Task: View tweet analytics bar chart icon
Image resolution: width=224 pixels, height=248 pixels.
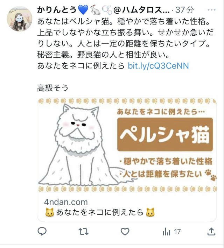Action: coord(166,232)
